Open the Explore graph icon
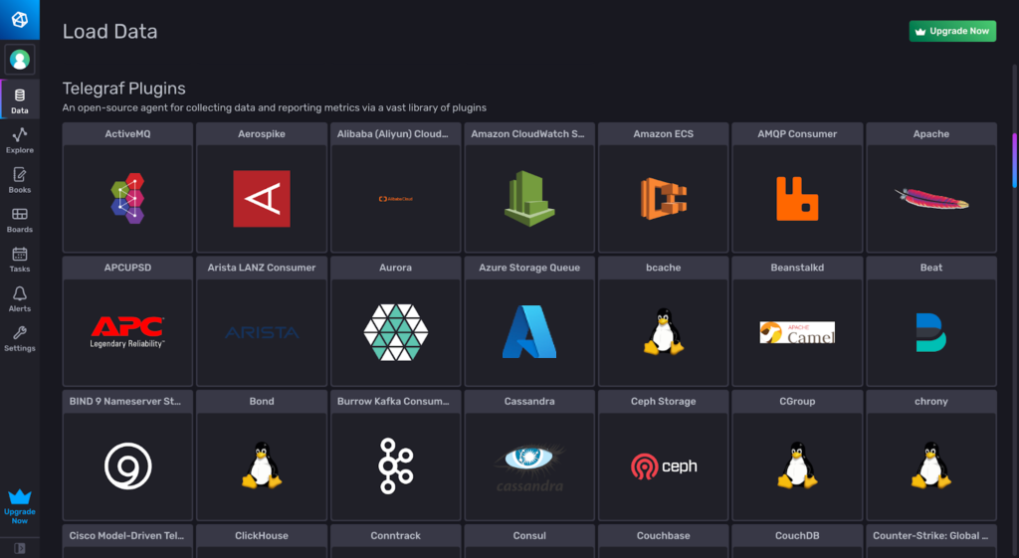This screenshot has width=1019, height=558. click(x=20, y=139)
